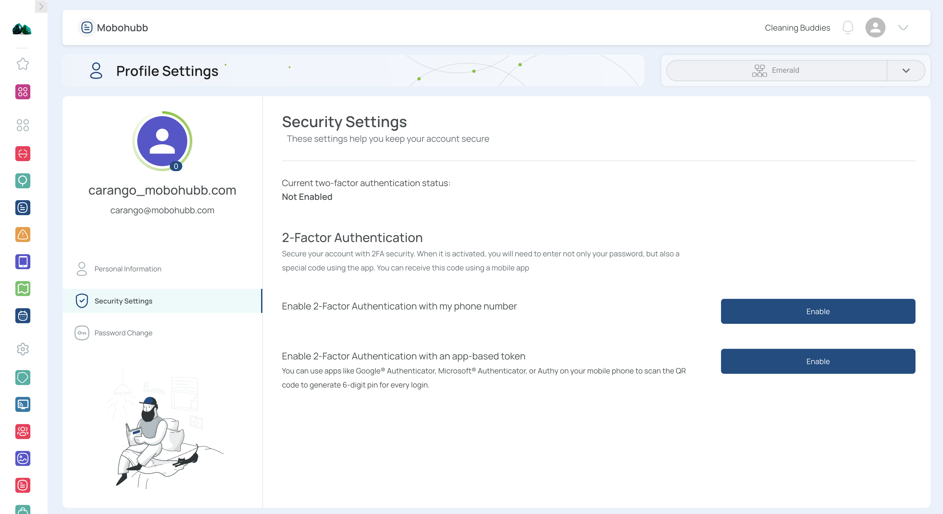Open the purple image gallery icon
The width and height of the screenshot is (943, 514).
tap(23, 458)
